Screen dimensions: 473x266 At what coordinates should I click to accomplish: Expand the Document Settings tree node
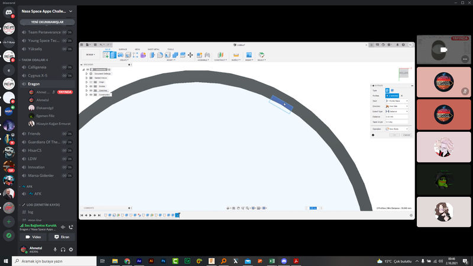click(86, 73)
